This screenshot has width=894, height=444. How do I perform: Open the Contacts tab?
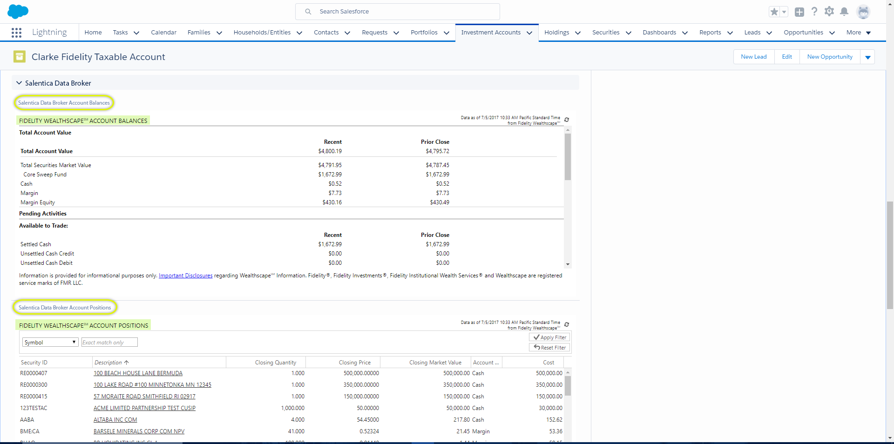(x=326, y=33)
